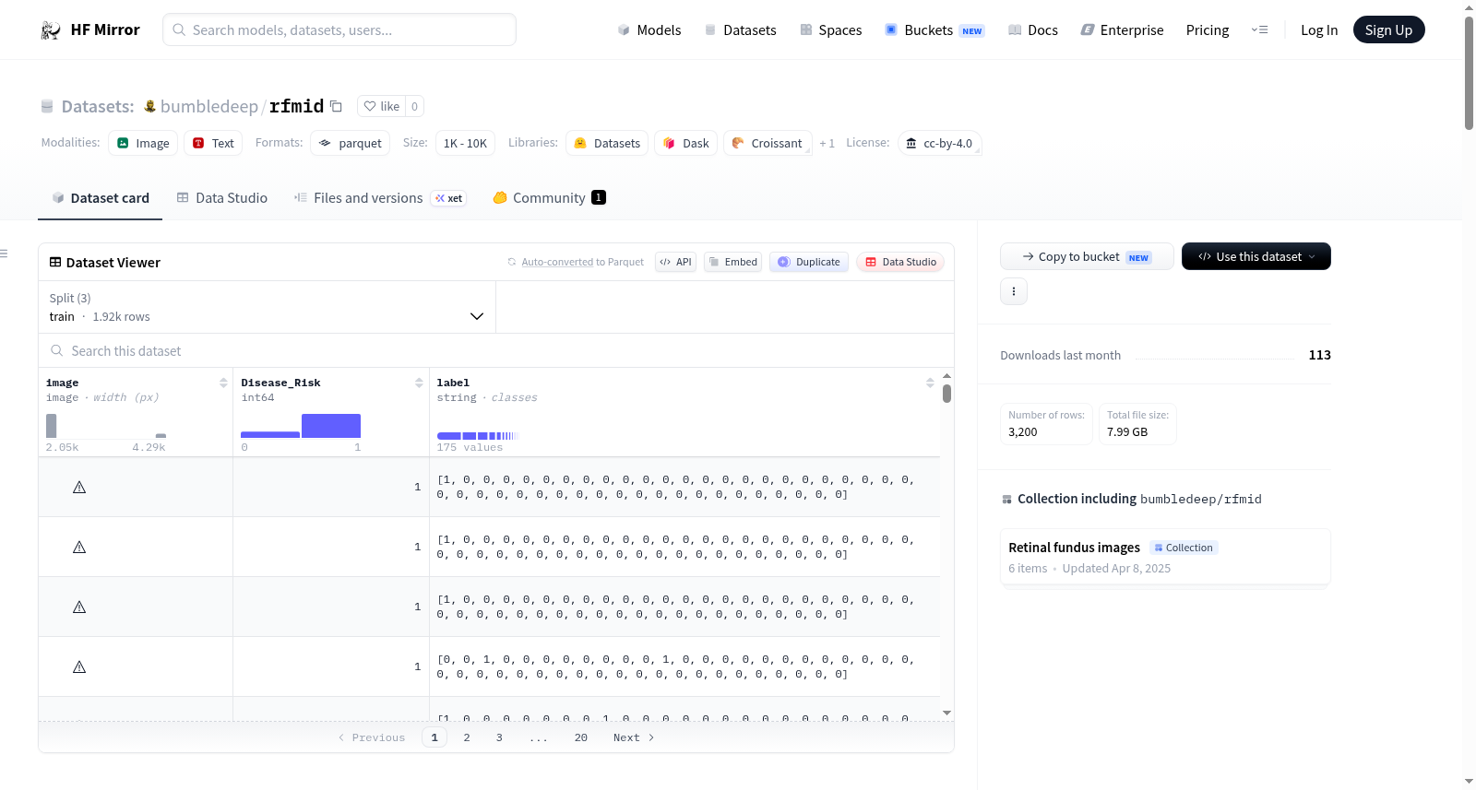1476x790 pixels.
Task: Switch to the Dataset card tab
Action: pyautogui.click(x=101, y=198)
